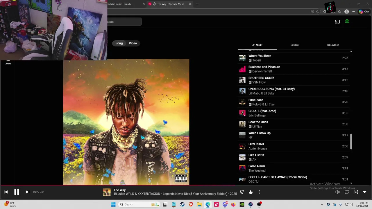Dislike the song The Way
Image resolution: width=372 pixels, height=209 pixels.
coord(242,192)
